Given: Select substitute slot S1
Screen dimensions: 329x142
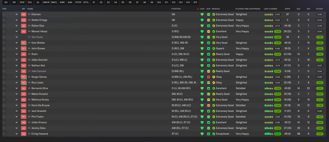Looking at the screenshot, I should pos(94,2).
